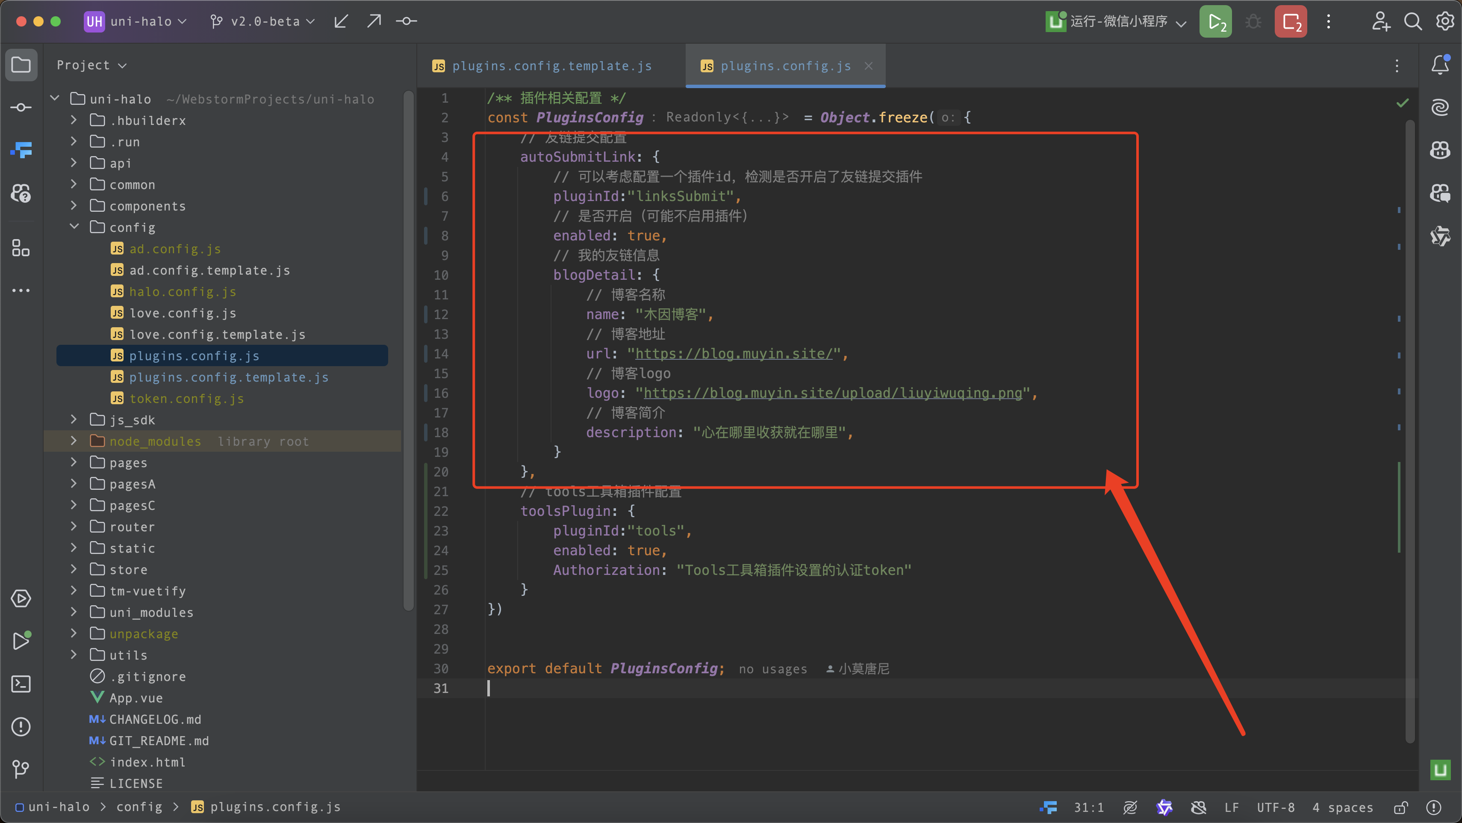Image resolution: width=1462 pixels, height=823 pixels.
Task: Toggle the read-only lock icon in status bar
Action: click(1401, 807)
